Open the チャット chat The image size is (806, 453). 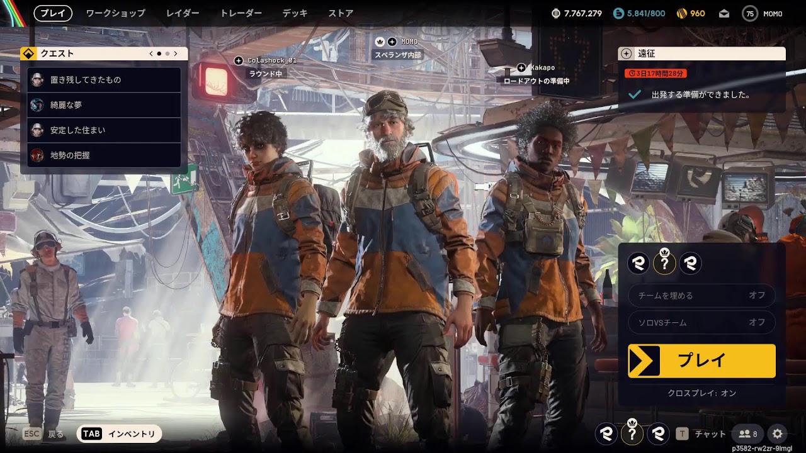tap(710, 433)
